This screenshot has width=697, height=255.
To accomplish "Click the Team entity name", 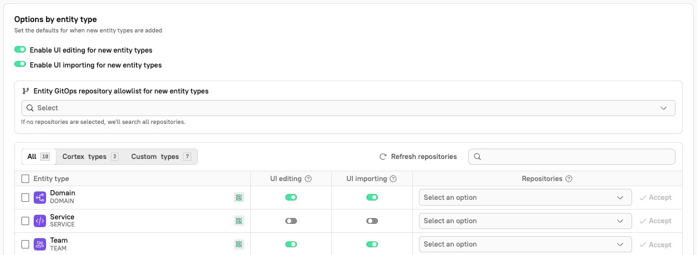I will point(58,240).
